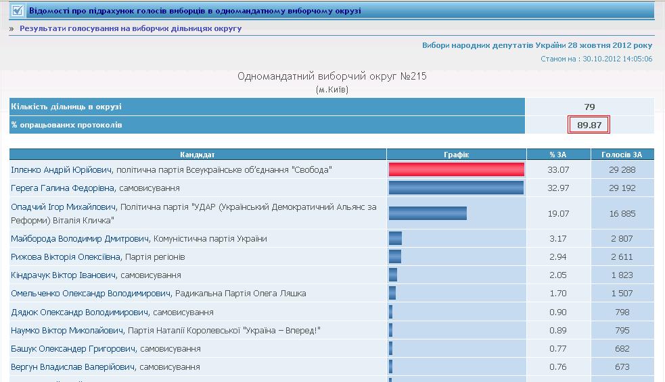Open Дядюк Олександр Володимирович candidate link
The height and width of the screenshot is (382, 665).
[x=79, y=312]
